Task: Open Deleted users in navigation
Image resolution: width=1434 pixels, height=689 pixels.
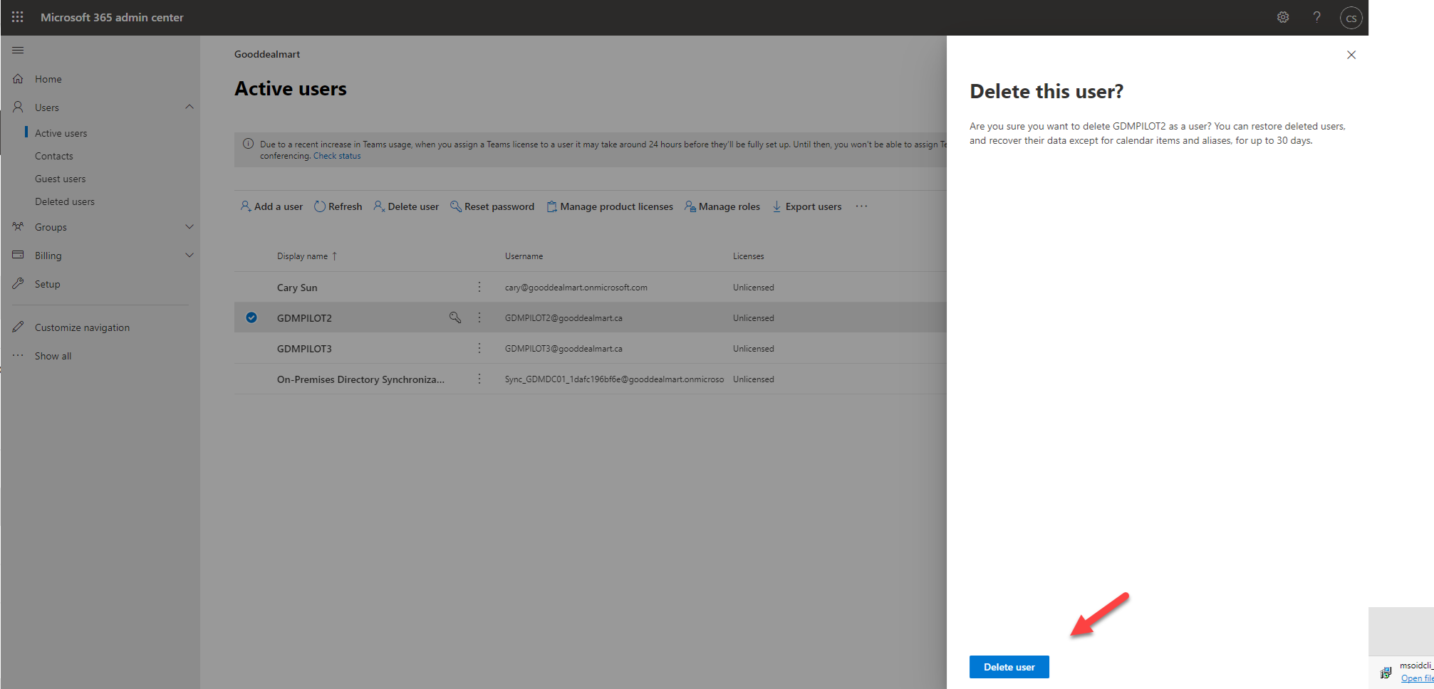Action: coord(65,201)
